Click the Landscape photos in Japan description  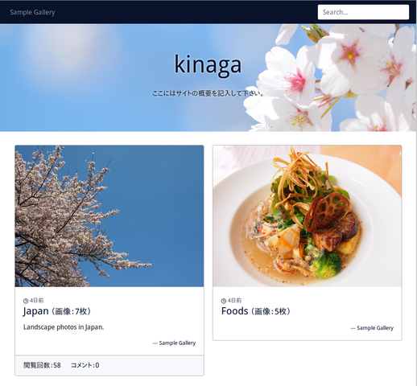pos(64,327)
